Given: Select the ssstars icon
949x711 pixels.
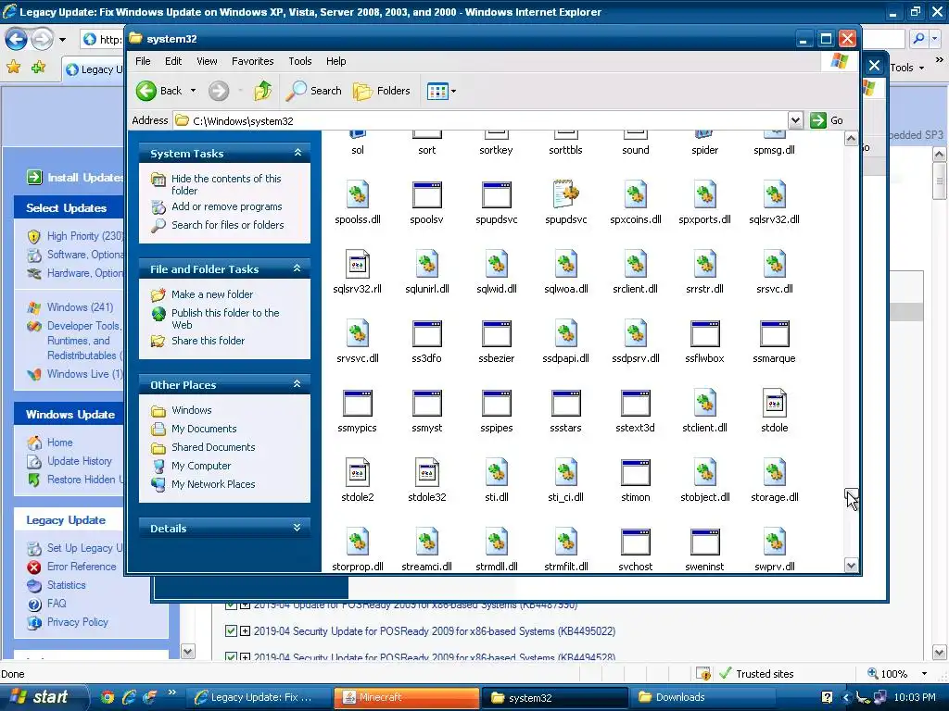Looking at the screenshot, I should (x=566, y=404).
